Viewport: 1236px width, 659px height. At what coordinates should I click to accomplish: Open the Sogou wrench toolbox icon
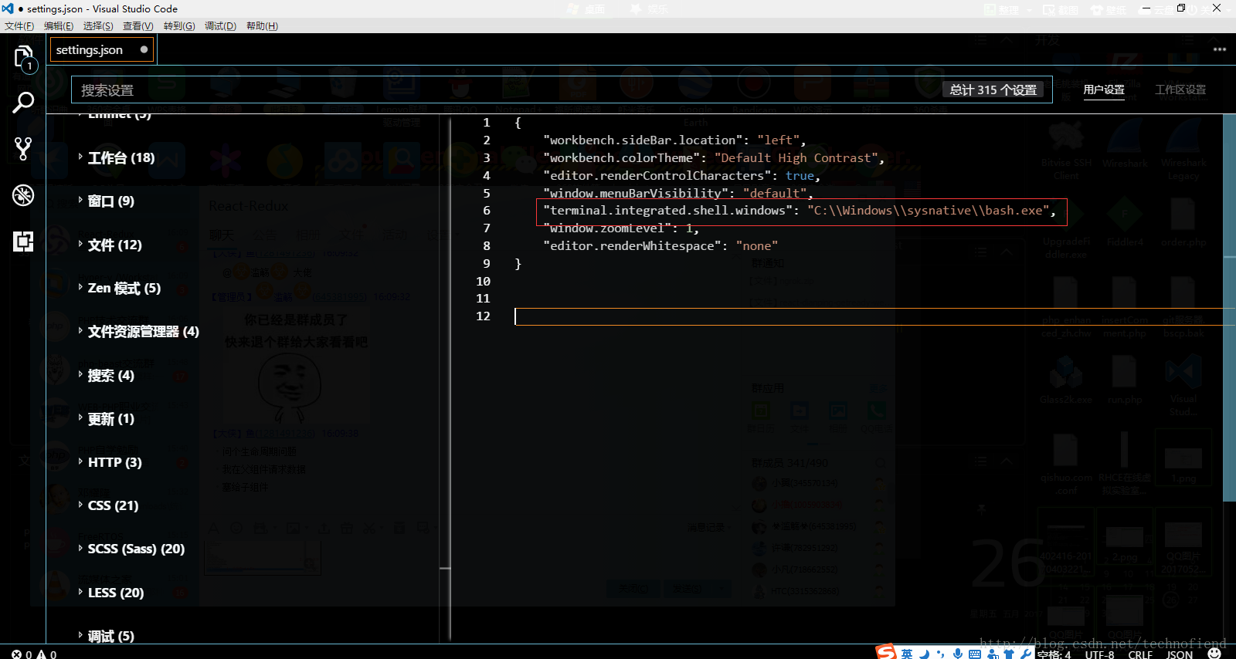[x=1026, y=654]
